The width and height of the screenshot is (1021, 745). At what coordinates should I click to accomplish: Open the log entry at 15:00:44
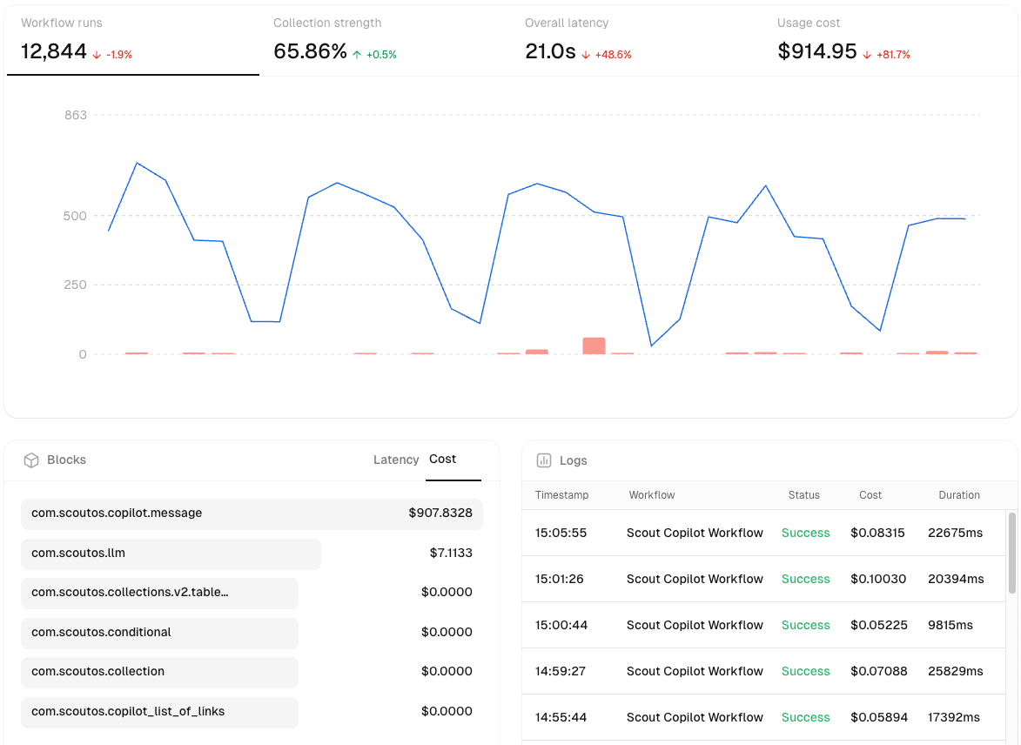(764, 625)
